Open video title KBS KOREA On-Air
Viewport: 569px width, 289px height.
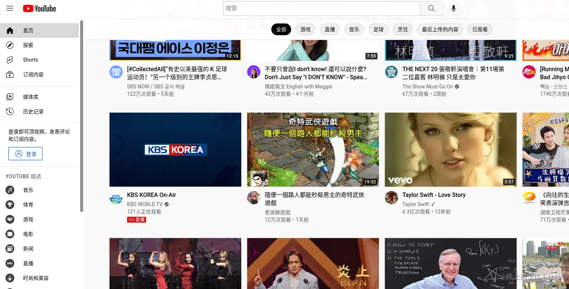[152, 195]
